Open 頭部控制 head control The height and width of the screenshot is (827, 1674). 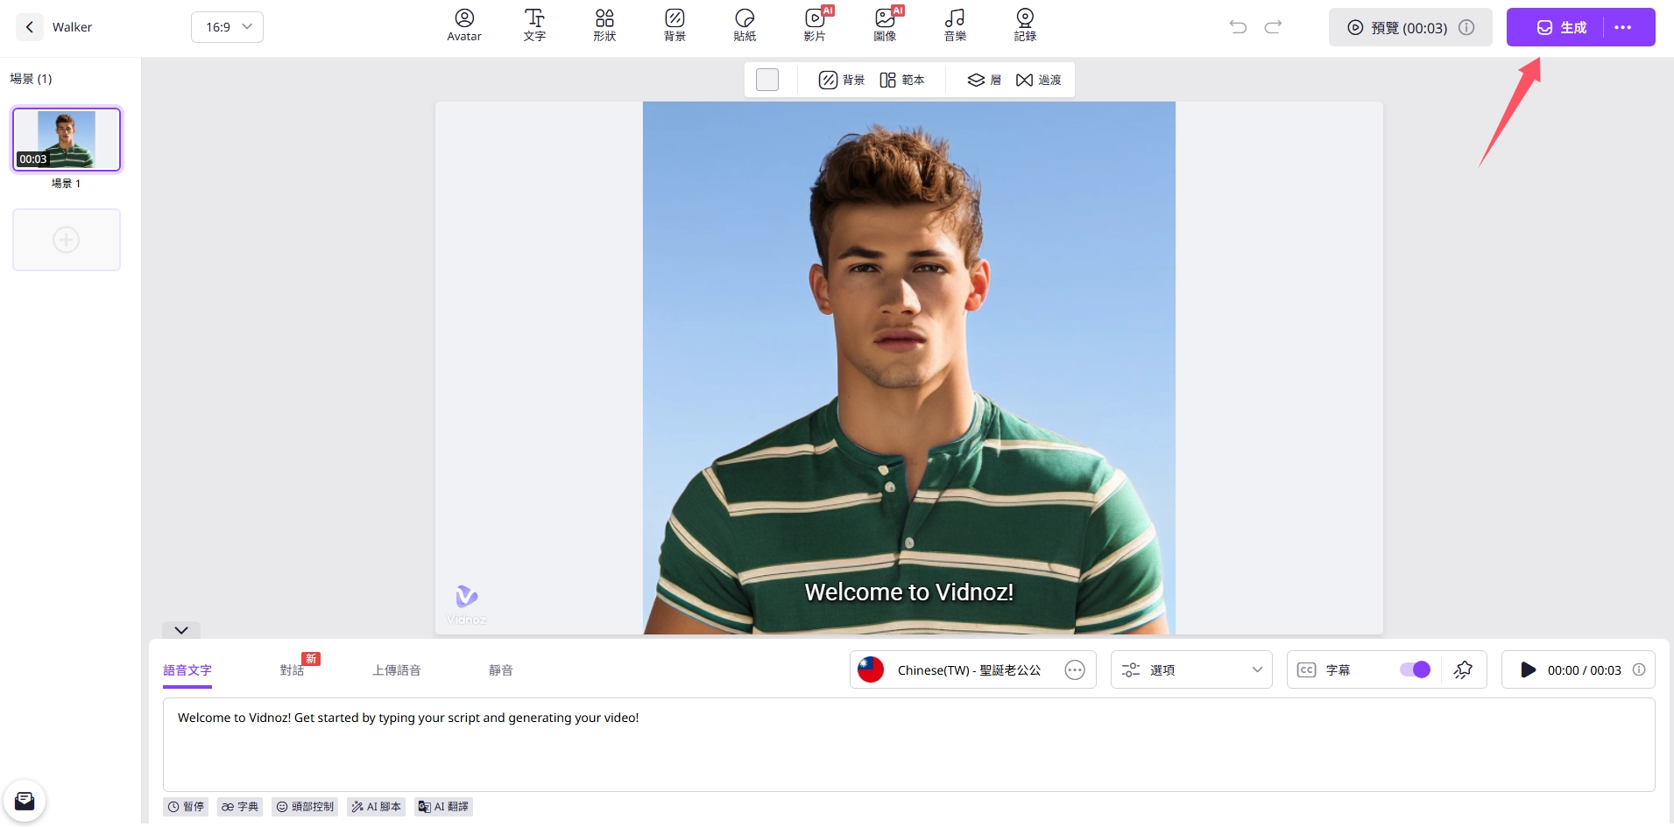(305, 807)
